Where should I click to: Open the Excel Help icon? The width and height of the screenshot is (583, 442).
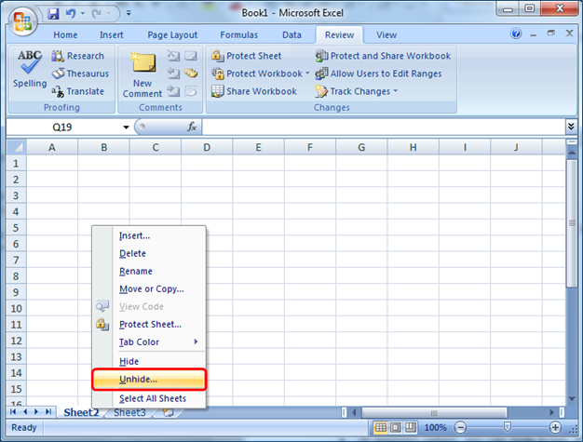tap(516, 33)
